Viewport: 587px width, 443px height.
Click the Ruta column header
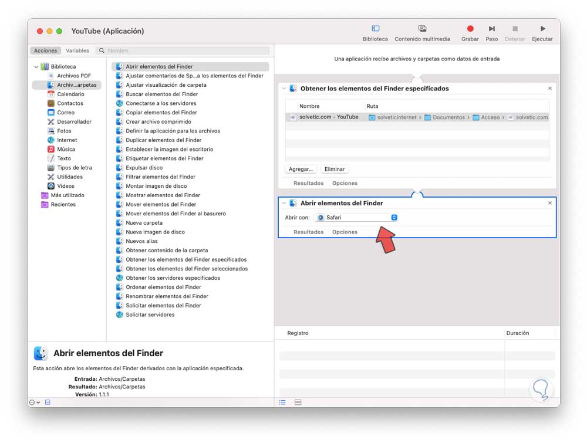(372, 106)
